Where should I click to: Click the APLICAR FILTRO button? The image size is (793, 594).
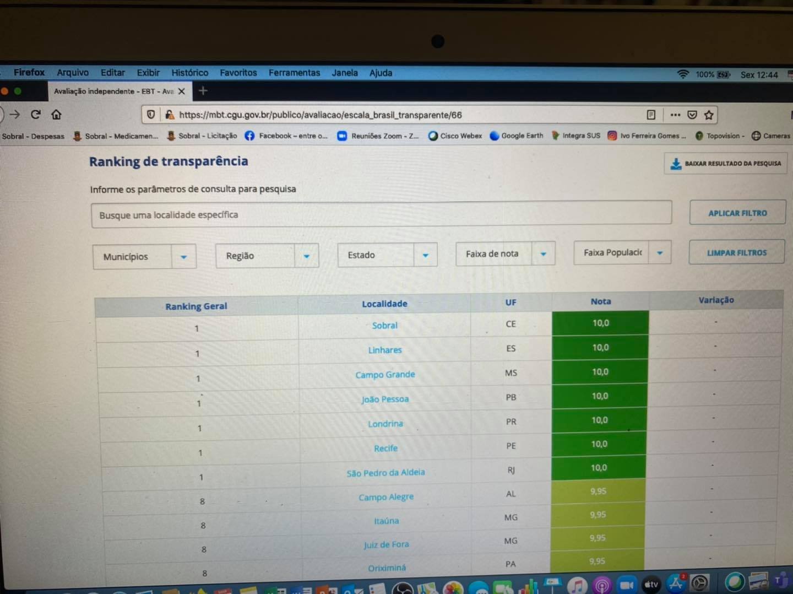click(x=737, y=213)
